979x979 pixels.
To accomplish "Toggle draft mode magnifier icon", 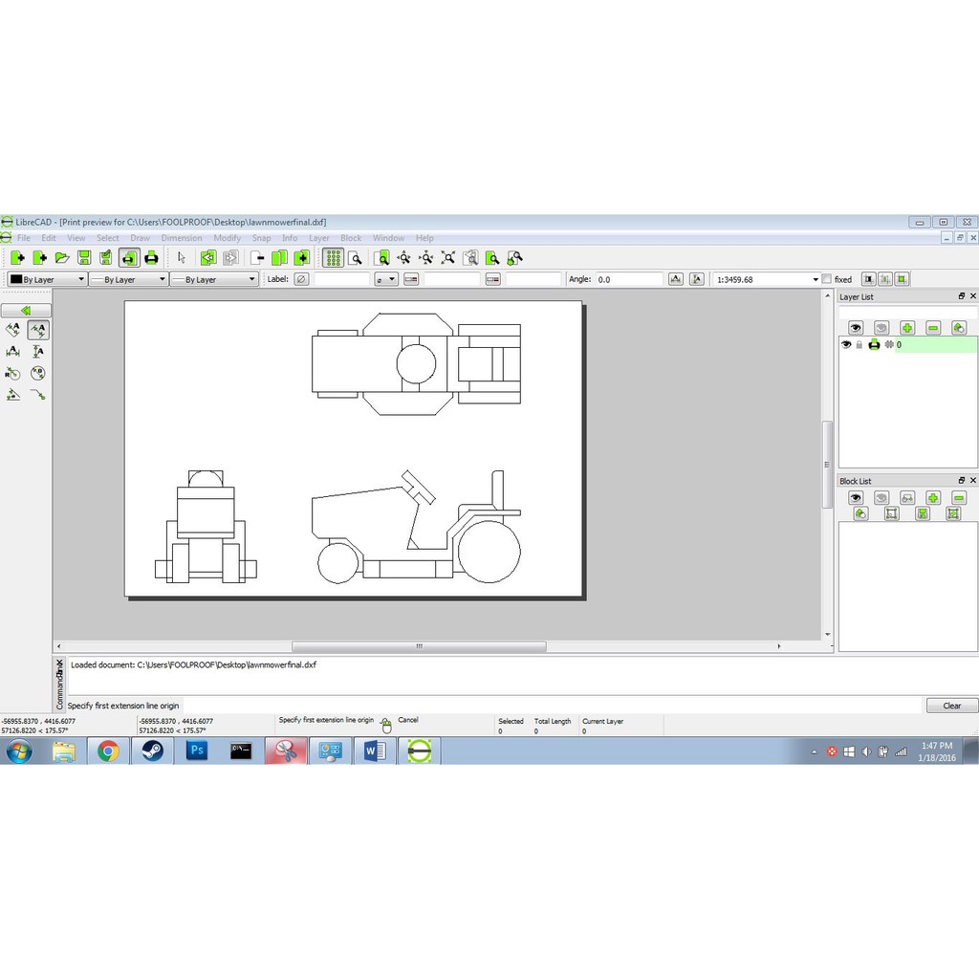I will pos(356,258).
